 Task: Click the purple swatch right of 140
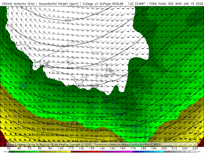click(105, 152)
